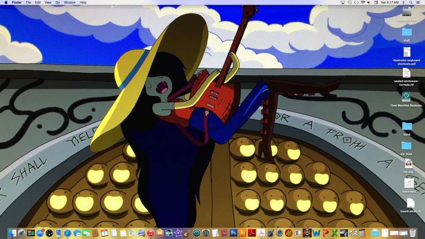Open the Window menu
The height and width of the screenshot is (239, 425).
click(x=70, y=2)
